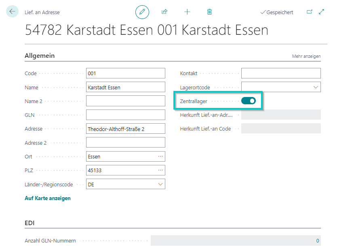Click the Anzahl GLN-Nummern value 0

pos(317,241)
